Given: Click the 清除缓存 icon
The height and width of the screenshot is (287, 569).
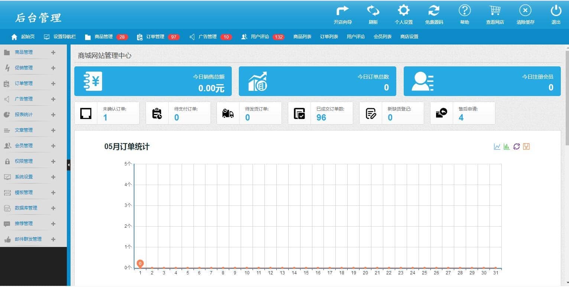Looking at the screenshot, I should [525, 11].
